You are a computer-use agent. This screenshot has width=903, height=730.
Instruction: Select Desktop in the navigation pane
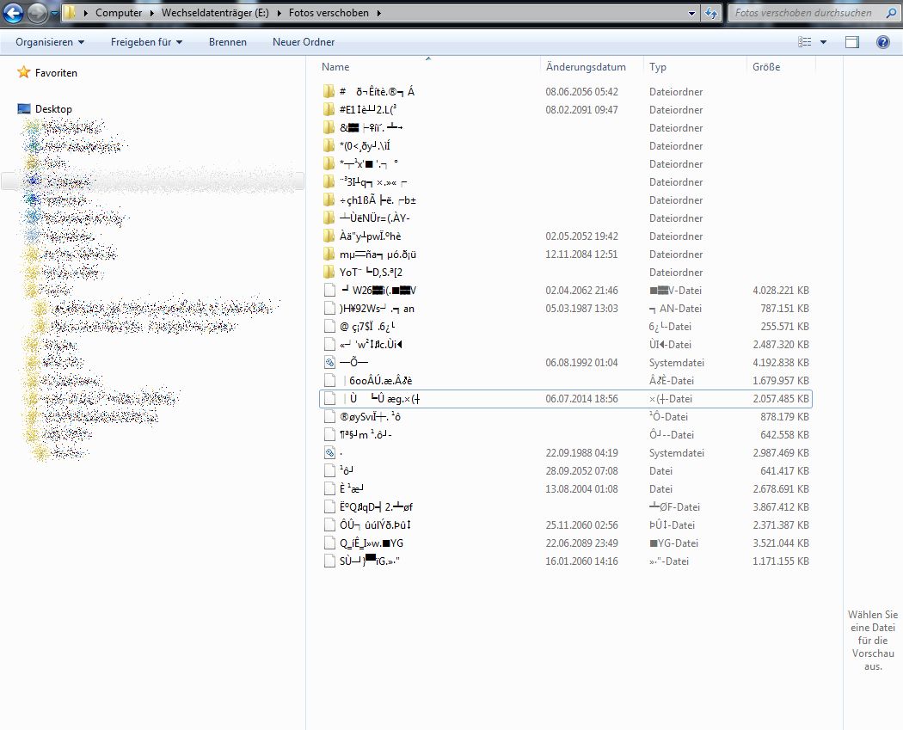tap(53, 109)
